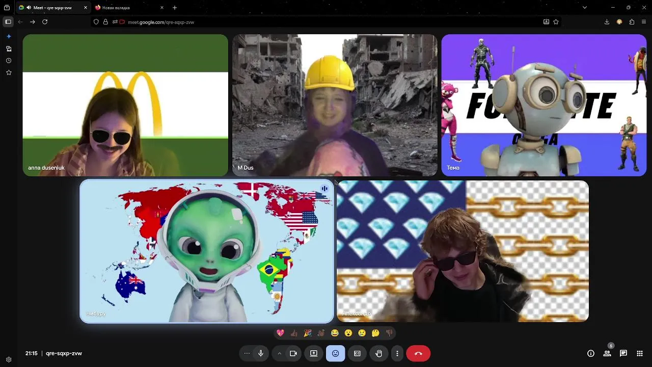This screenshot has width=652, height=367.
Task: Open the activities grid icon
Action: click(x=640, y=353)
